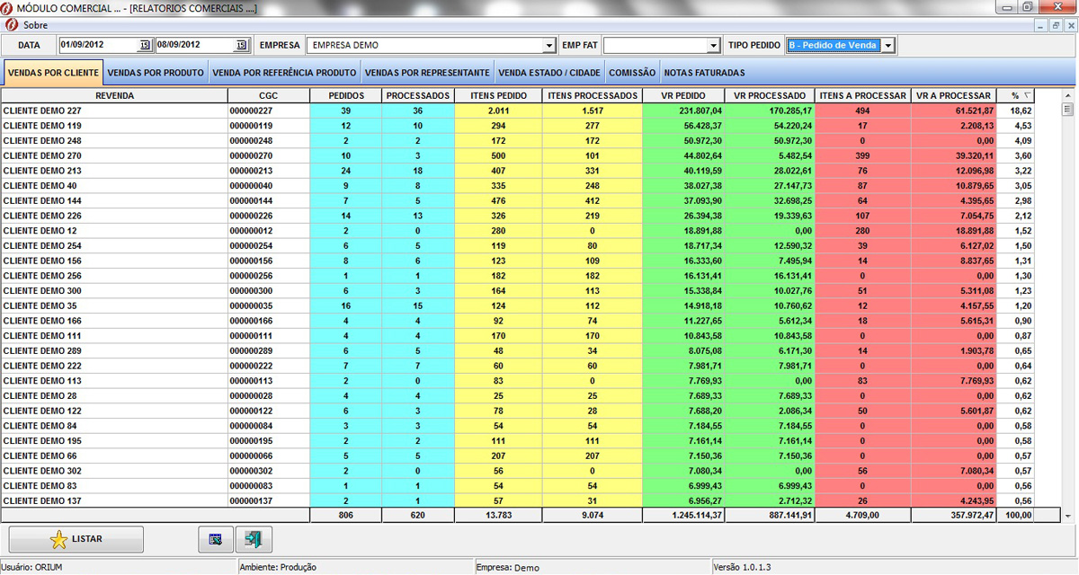Sort by the VR PEDIDO column header

coord(683,95)
